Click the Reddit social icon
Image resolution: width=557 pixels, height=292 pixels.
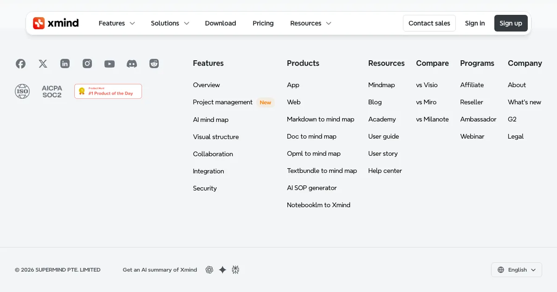tap(154, 63)
